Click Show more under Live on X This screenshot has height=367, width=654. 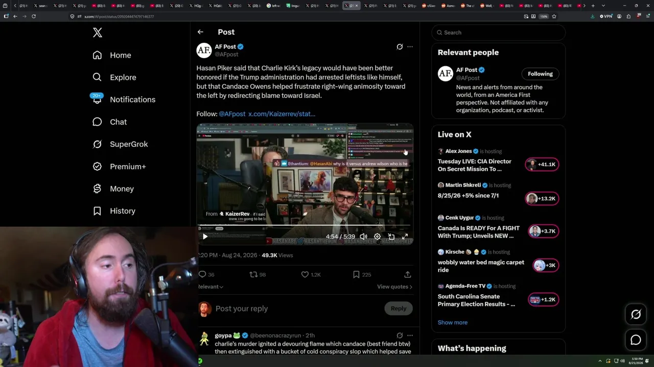(453, 322)
